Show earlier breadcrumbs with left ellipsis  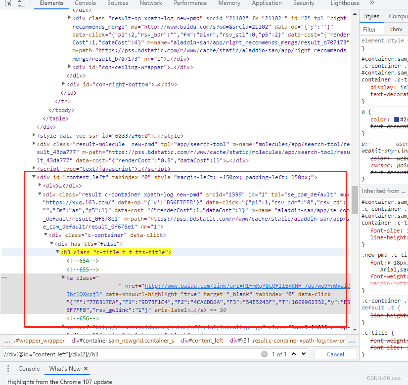click(7, 341)
